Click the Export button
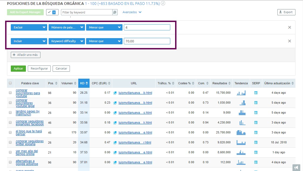303x171 pixels. [x=286, y=12]
